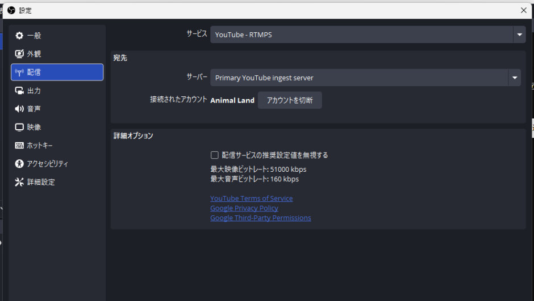Open the ホットキー settings page
Screen dimensions: 534x301
click(57, 146)
